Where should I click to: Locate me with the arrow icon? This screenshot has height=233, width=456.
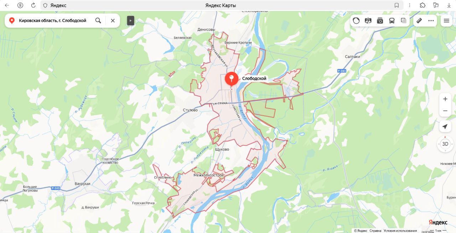point(445,127)
